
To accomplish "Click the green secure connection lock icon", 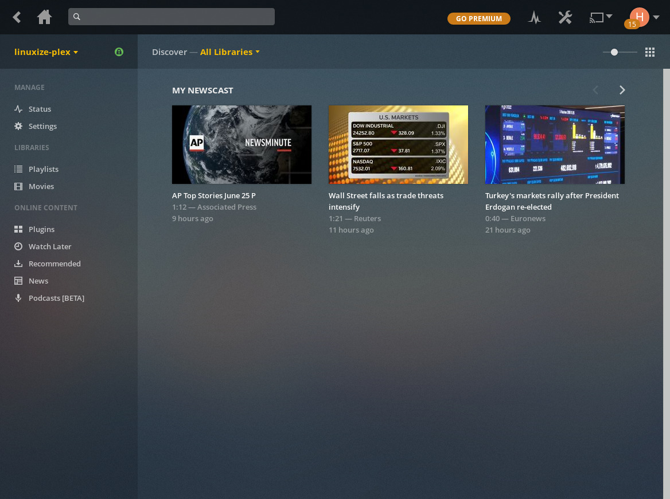I will [119, 52].
